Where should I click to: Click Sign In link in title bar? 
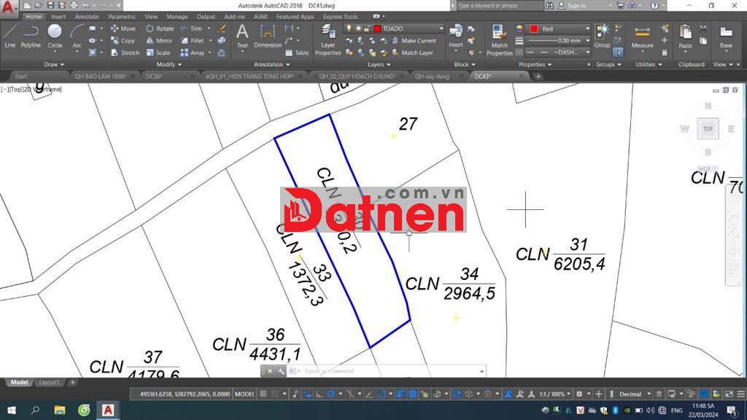pyautogui.click(x=576, y=6)
